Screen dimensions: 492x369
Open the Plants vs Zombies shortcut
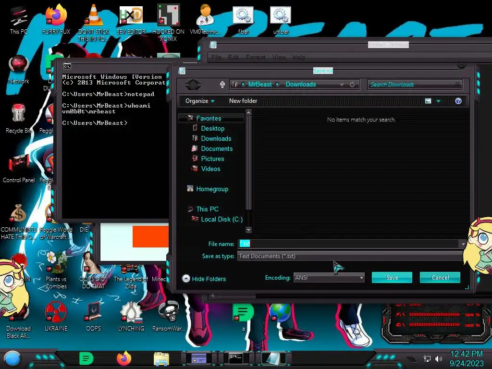pos(56,271)
